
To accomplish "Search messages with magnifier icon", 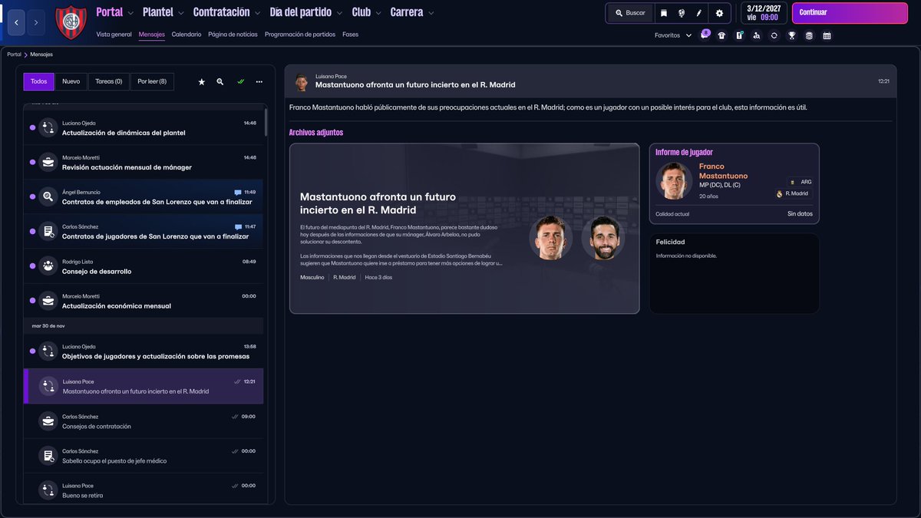I will point(220,81).
